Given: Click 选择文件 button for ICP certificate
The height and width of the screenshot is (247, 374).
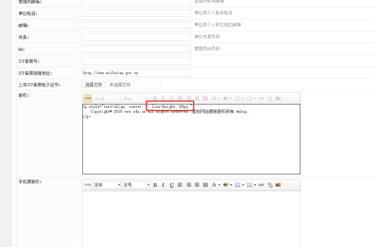Looking at the screenshot, I should [94, 84].
